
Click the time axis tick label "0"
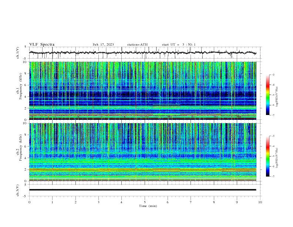[29, 202]
